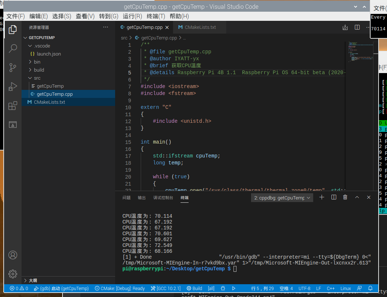
Task: Open the 帮助(H) menu
Action: click(179, 16)
